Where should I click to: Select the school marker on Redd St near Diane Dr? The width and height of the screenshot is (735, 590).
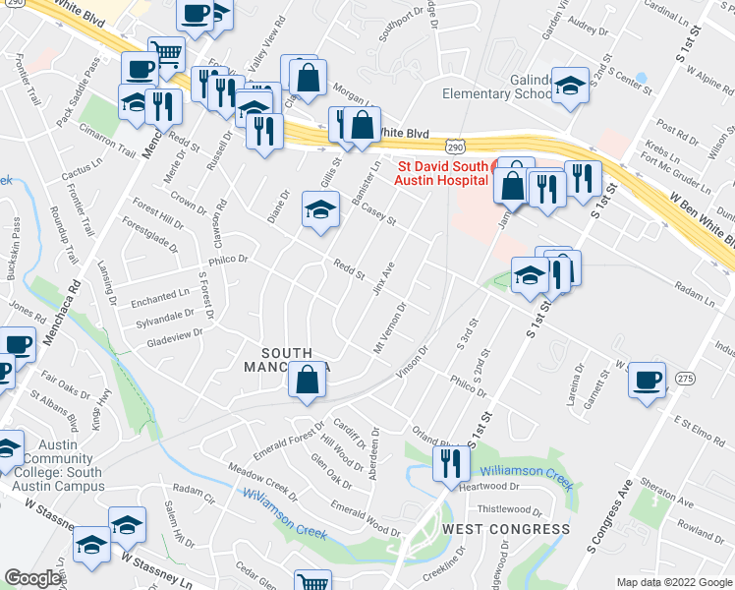[x=320, y=212]
